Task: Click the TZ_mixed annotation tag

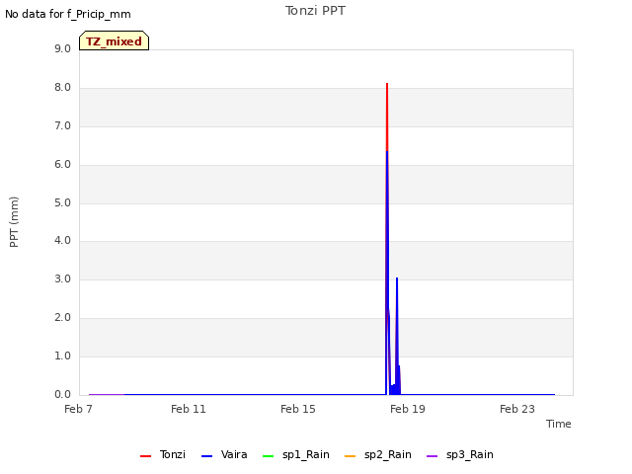Action: click(x=115, y=40)
